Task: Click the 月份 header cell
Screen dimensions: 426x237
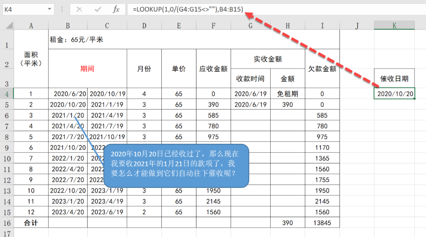Action: (x=144, y=69)
